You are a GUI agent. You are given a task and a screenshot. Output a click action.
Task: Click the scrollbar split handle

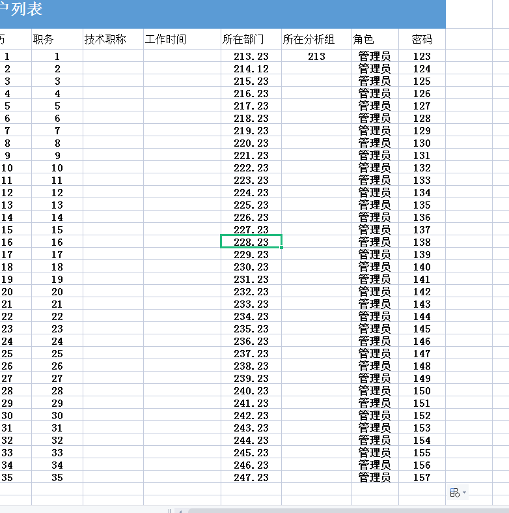click(x=169, y=510)
